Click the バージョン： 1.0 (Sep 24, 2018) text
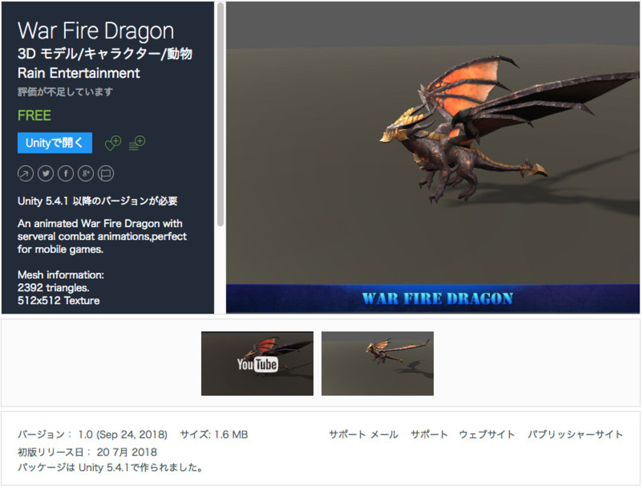Screen dimensions: 643x488 tap(92, 435)
